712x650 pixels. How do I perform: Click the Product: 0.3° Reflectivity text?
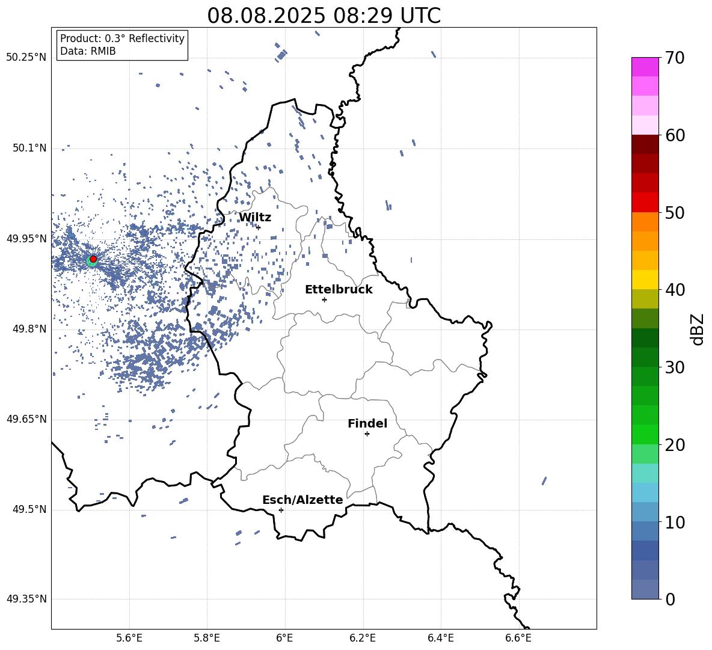pos(122,38)
